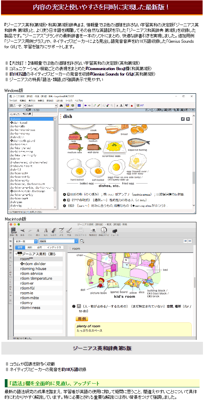Select 用例 tab in Mac window

(x=30, y=248)
